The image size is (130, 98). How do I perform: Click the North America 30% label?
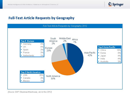pos(53,77)
